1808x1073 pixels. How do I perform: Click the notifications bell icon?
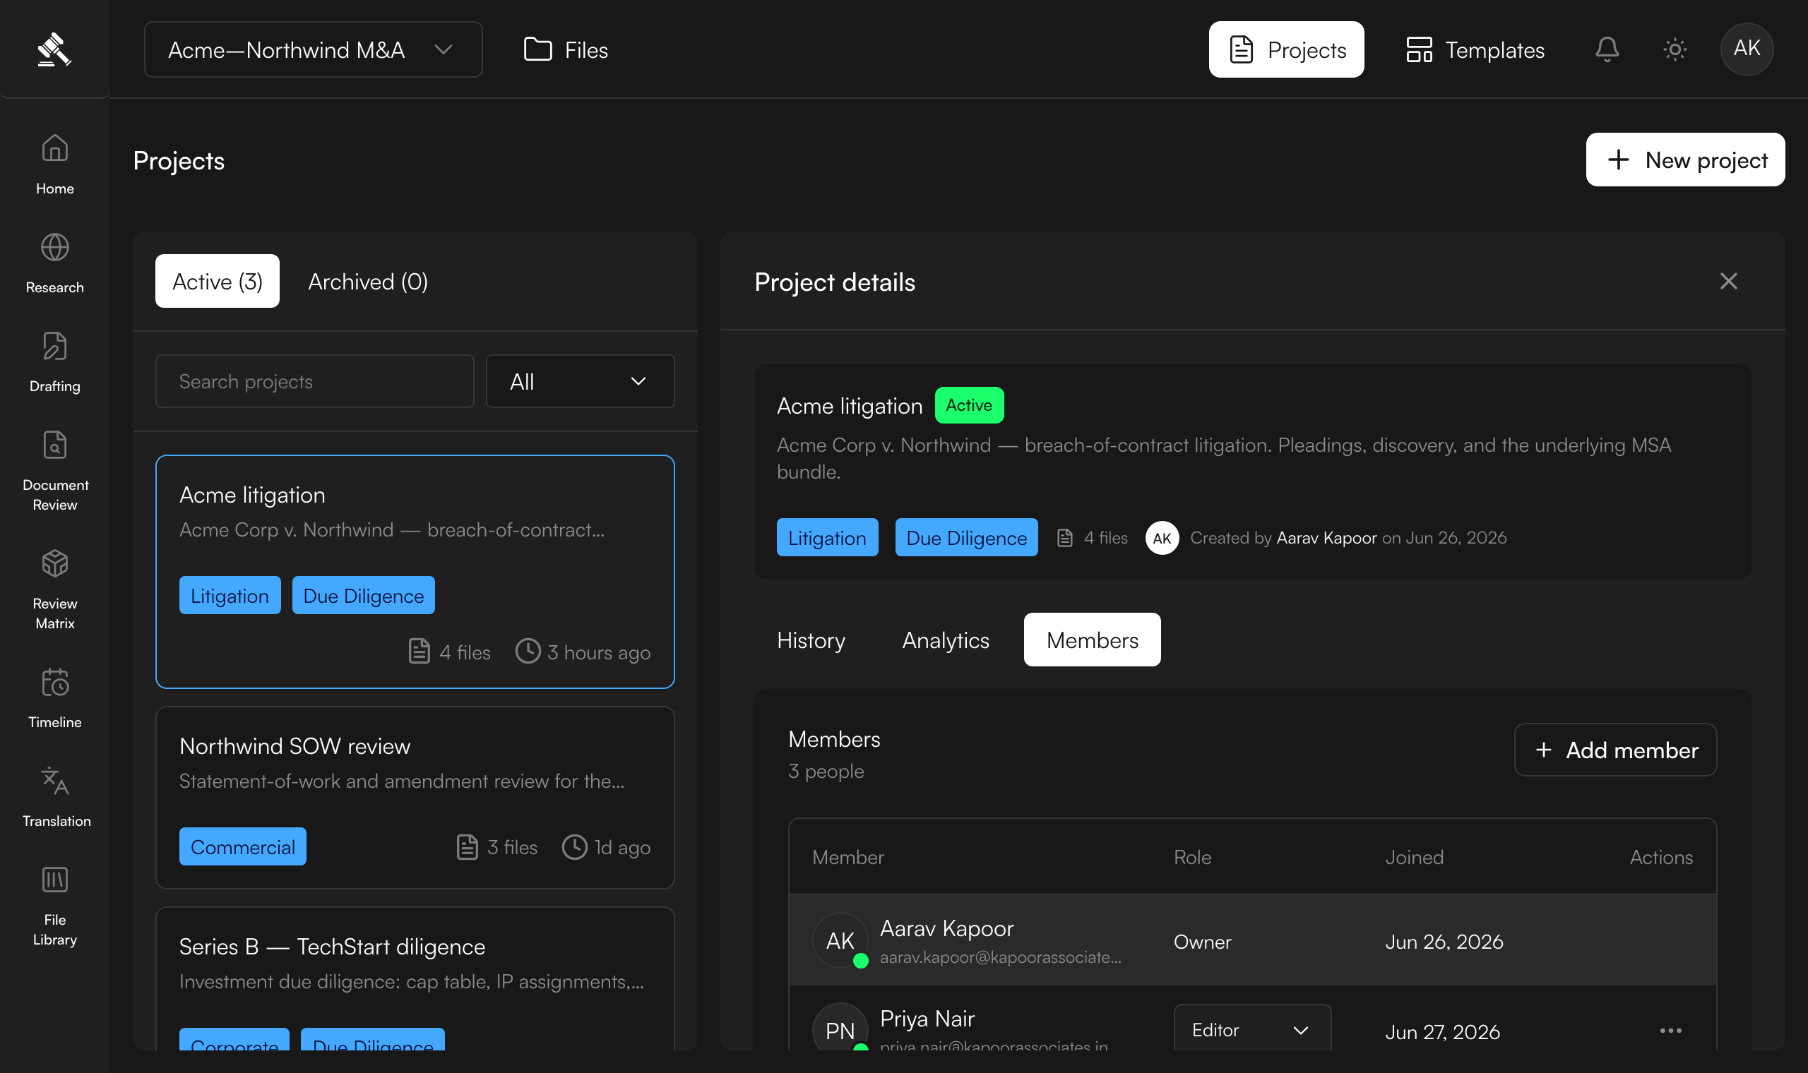click(1607, 49)
